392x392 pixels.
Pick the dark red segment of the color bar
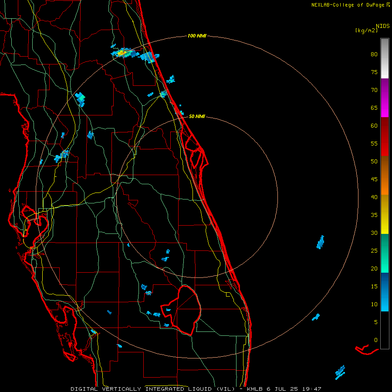click(x=385, y=136)
